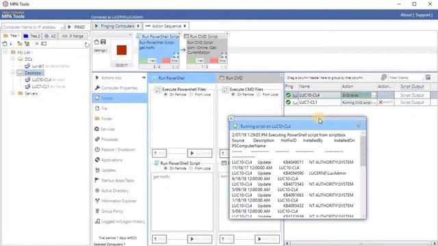Click the Active Directory icon in sidebar
Viewport: 438px width, 246px height.
pos(97,191)
